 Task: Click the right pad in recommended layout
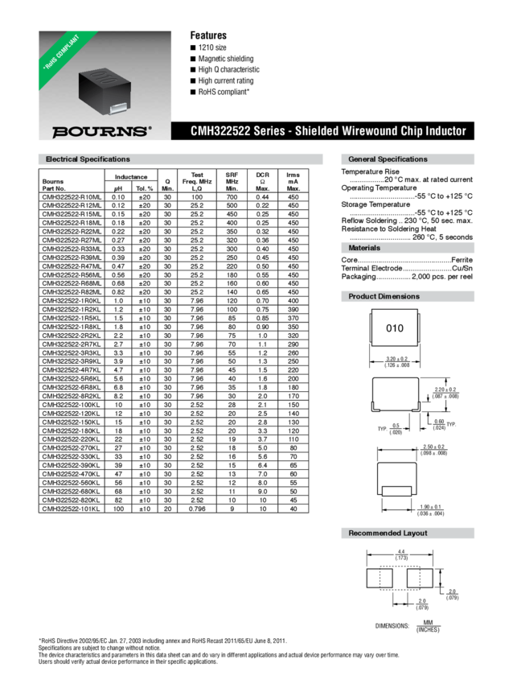(x=421, y=579)
